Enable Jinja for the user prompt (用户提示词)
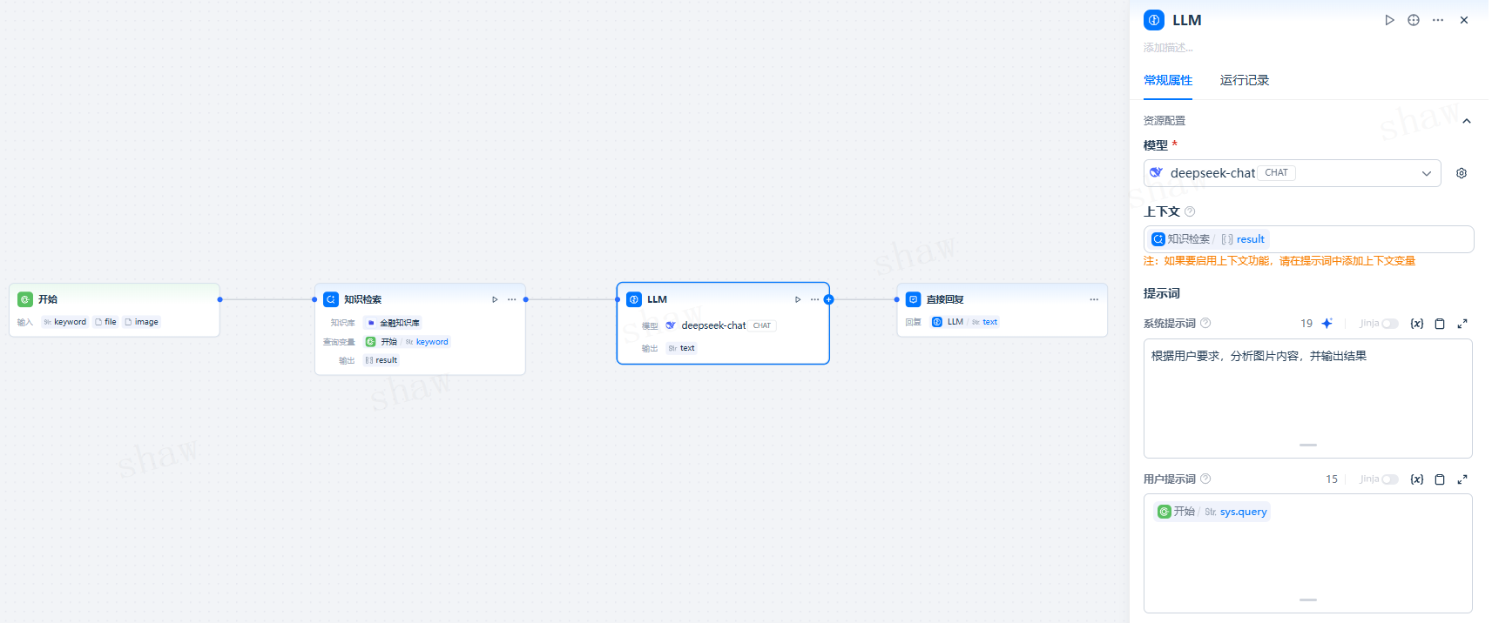 coord(1389,479)
